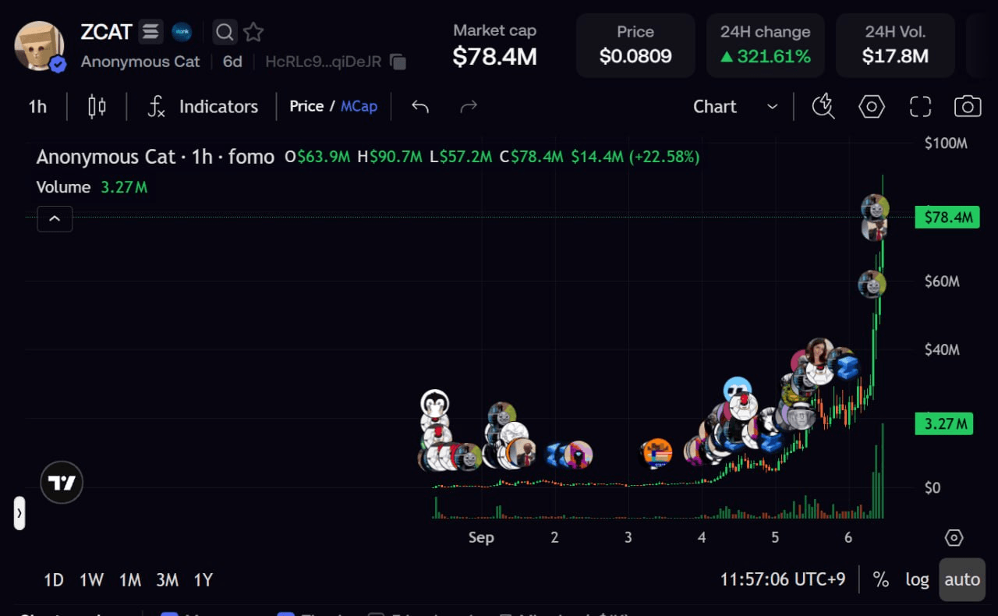This screenshot has width=998, height=616.
Task: Select the 1D time range
Action: click(54, 579)
